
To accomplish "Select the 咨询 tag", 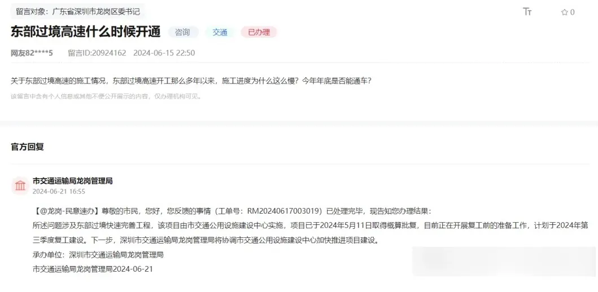I will 182,32.
